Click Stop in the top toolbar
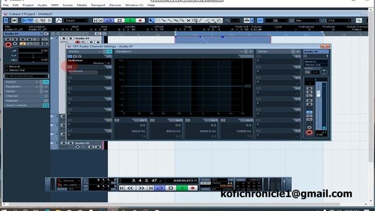The image size is (375, 211). point(120,21)
